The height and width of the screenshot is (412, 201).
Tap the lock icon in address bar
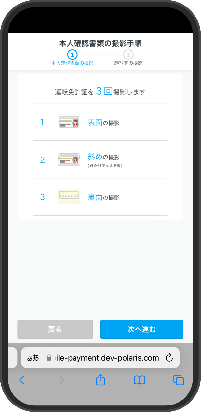(49, 358)
